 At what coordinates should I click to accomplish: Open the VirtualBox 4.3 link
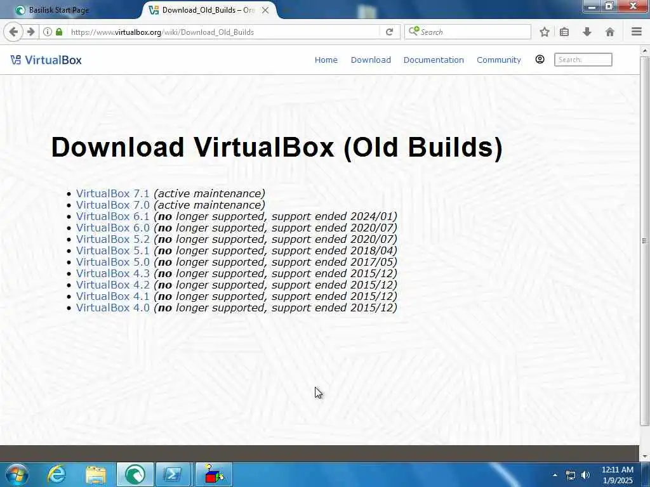pyautogui.click(x=112, y=273)
